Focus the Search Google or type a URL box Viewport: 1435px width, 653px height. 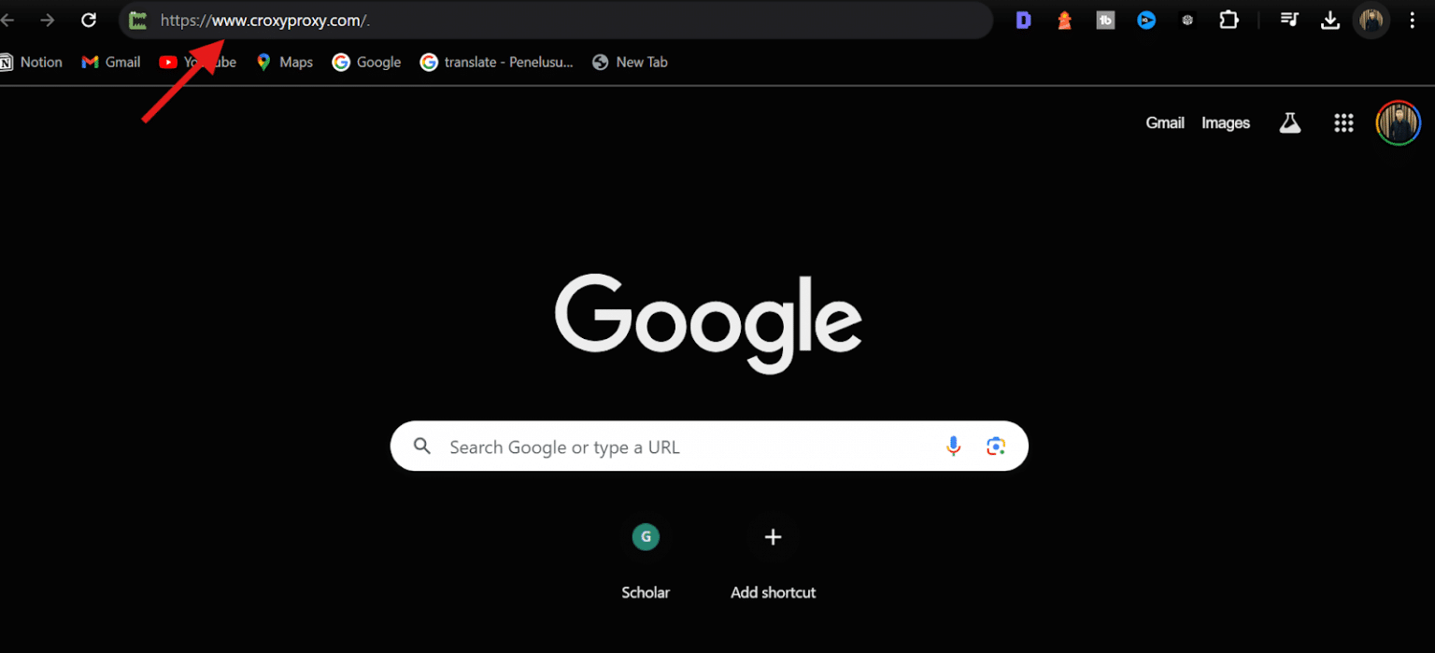click(x=682, y=447)
